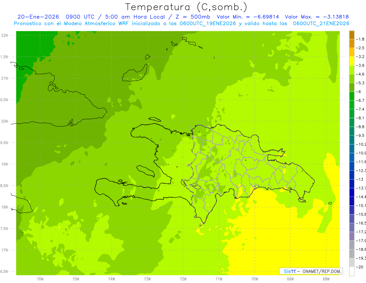The height and width of the screenshot is (283, 366).
Task: Click the '22N' latitude label
Action: 5,35
